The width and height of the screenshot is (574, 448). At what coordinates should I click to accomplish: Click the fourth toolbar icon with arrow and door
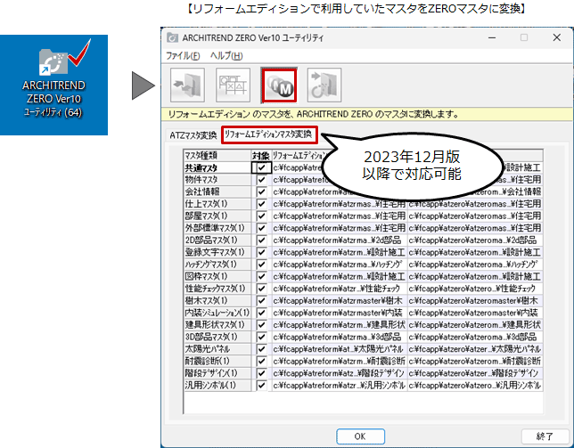tap(324, 86)
